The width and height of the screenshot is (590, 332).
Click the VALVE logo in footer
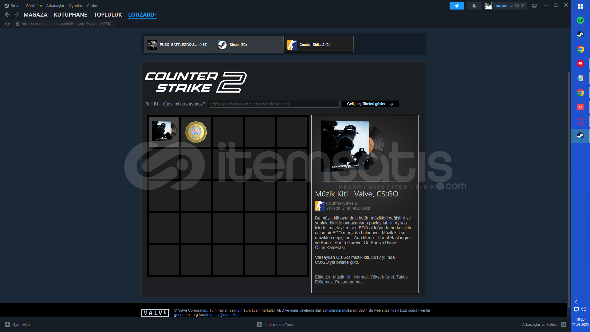click(155, 313)
